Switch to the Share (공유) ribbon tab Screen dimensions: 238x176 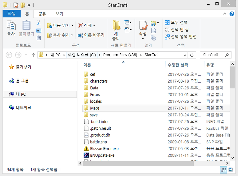pos(42,14)
